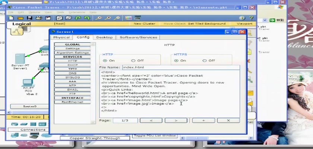Click the New file toolbar icon
Viewport: 313px width, 149px height.
coord(12,18)
